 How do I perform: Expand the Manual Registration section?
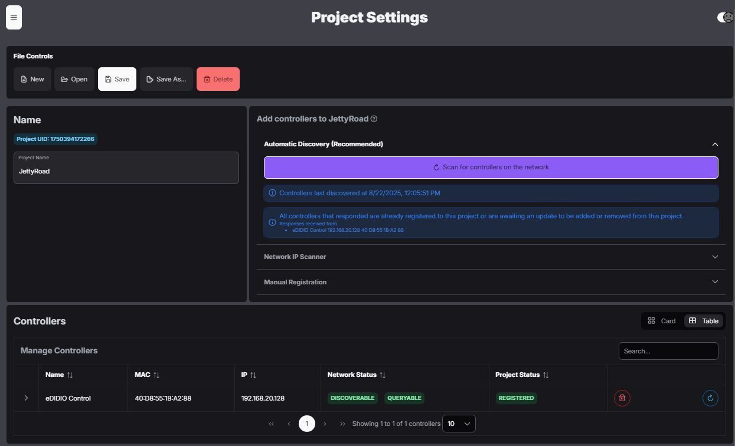(491, 282)
